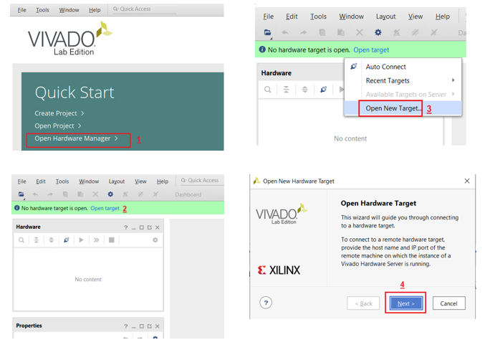Click the Auto Connect icon in popup menu
The image size is (490, 340).
(x=353, y=67)
